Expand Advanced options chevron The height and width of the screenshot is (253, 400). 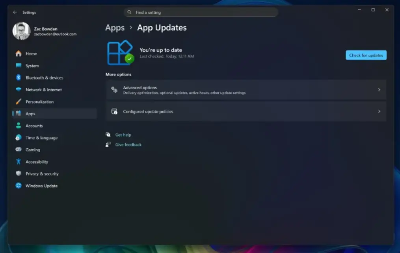pyautogui.click(x=379, y=90)
